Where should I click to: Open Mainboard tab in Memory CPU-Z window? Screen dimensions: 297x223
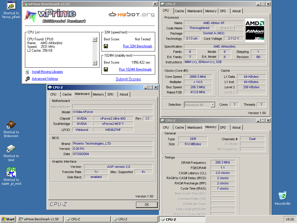coord(195,127)
